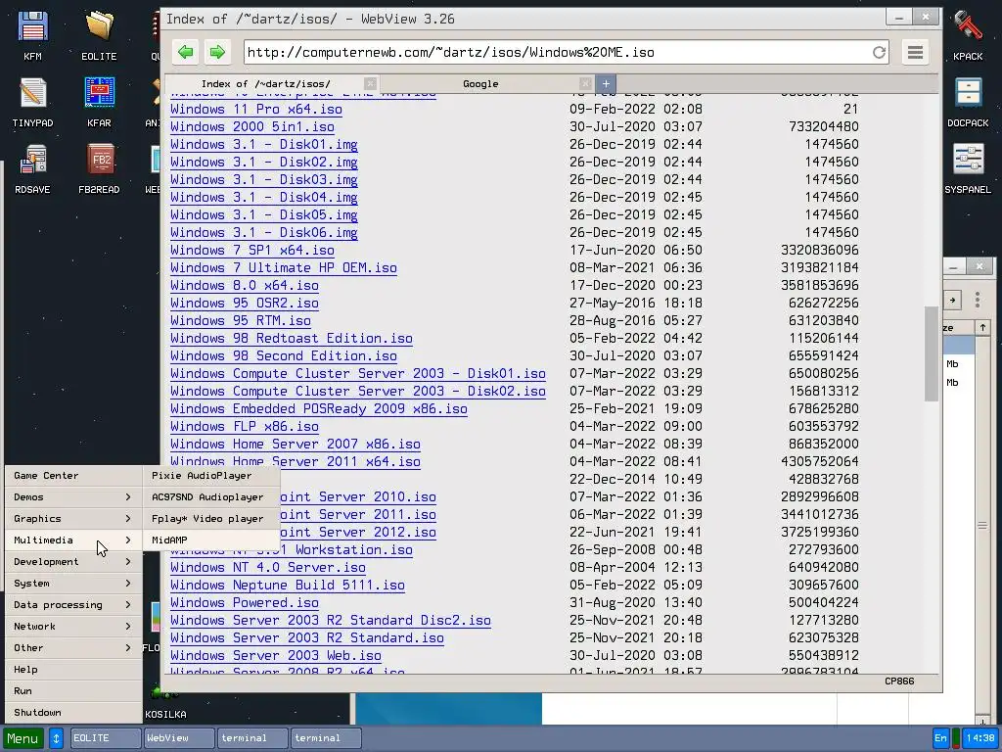Launch AC97SND Audioplayer from submenu

[211, 496]
